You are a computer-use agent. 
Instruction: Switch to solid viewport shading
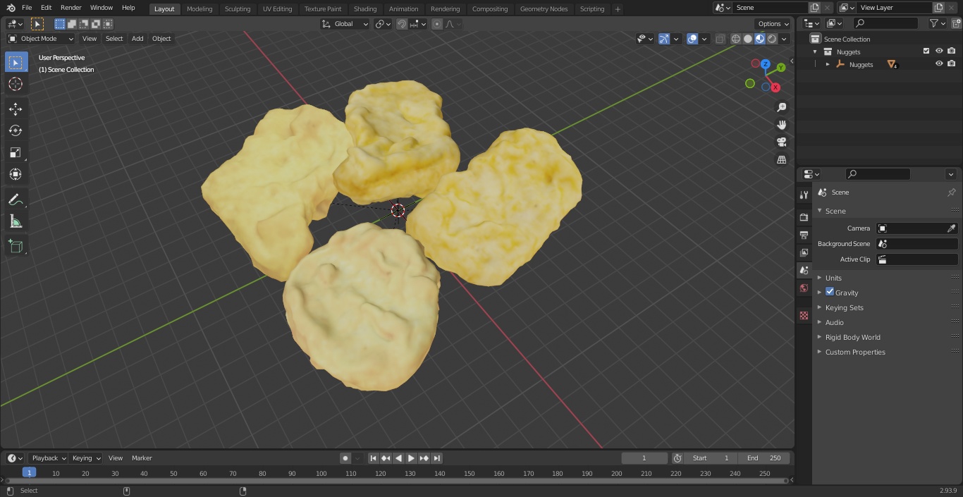pyautogui.click(x=748, y=39)
